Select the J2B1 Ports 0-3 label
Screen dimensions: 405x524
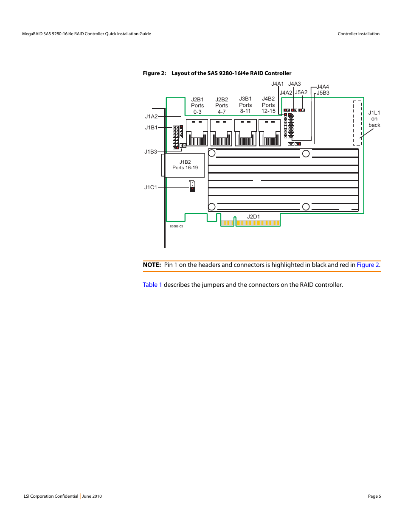[x=197, y=106]
